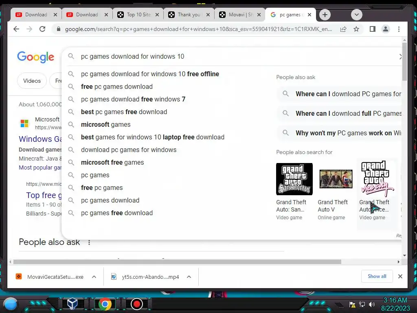Open Grand Theft Auto V thumbnail
The height and width of the screenshot is (313, 417).
coord(336,179)
